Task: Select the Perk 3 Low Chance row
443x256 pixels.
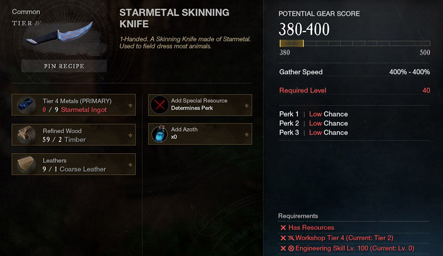Action: coord(314,132)
